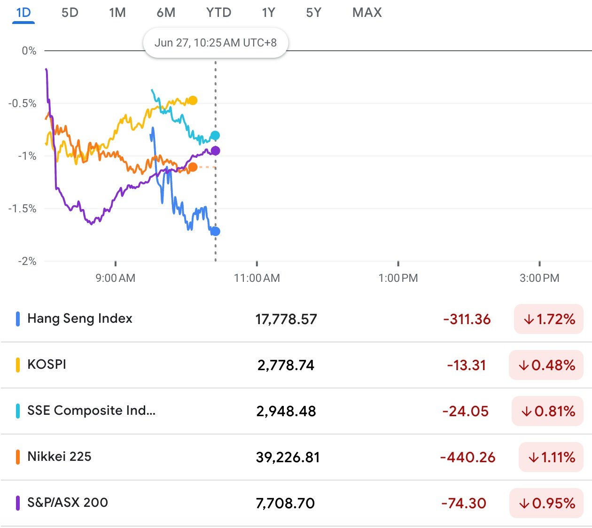This screenshot has width=592, height=528.
Task: Open the SSE Composite Index row
Action: (91, 411)
